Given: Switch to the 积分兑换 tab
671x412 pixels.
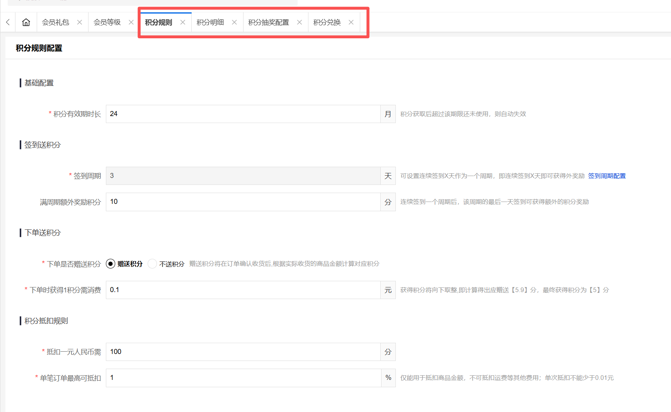Looking at the screenshot, I should point(327,22).
